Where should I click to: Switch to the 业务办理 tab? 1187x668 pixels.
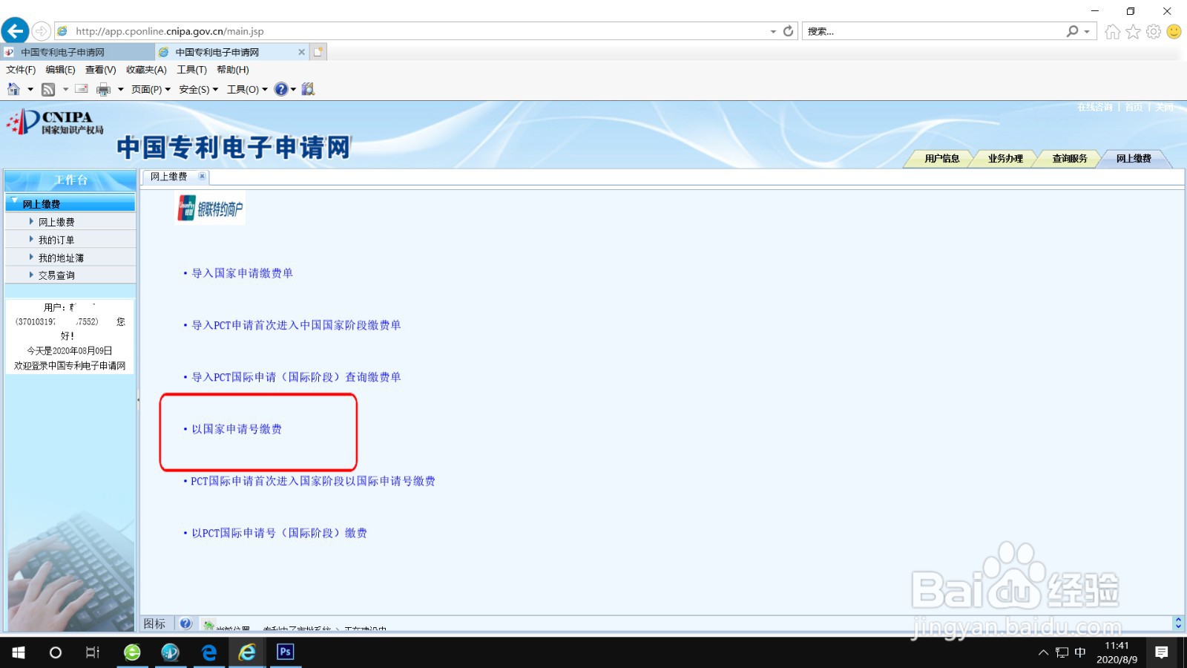[1005, 158]
